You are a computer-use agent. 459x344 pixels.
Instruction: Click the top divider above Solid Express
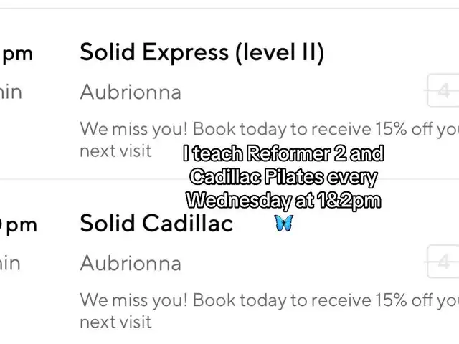[x=229, y=8]
